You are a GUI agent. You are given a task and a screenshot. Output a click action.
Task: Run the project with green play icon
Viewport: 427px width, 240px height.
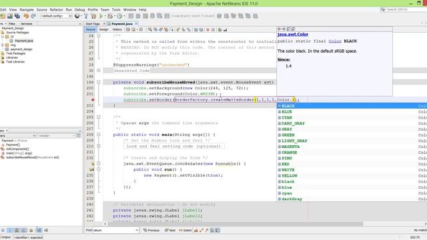click(101, 16)
